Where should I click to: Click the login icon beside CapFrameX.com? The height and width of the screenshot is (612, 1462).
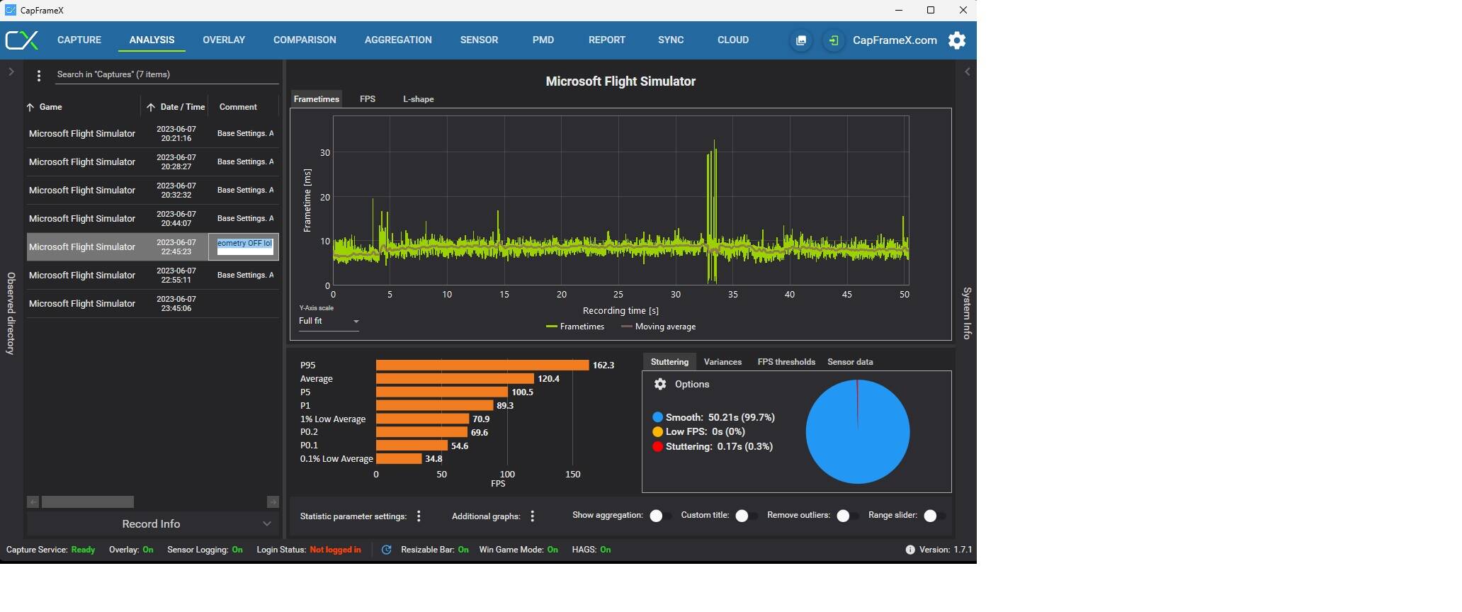834,40
